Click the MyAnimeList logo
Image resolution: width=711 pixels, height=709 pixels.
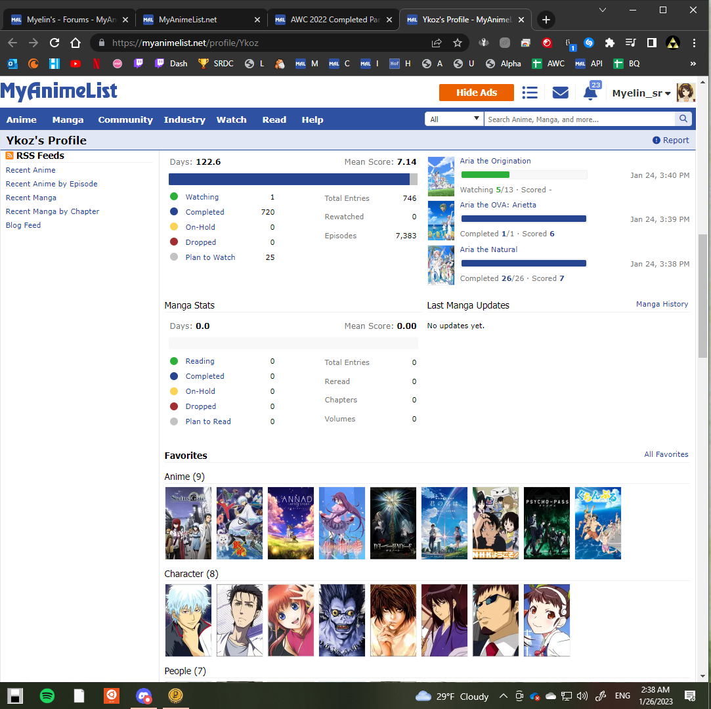pyautogui.click(x=59, y=91)
